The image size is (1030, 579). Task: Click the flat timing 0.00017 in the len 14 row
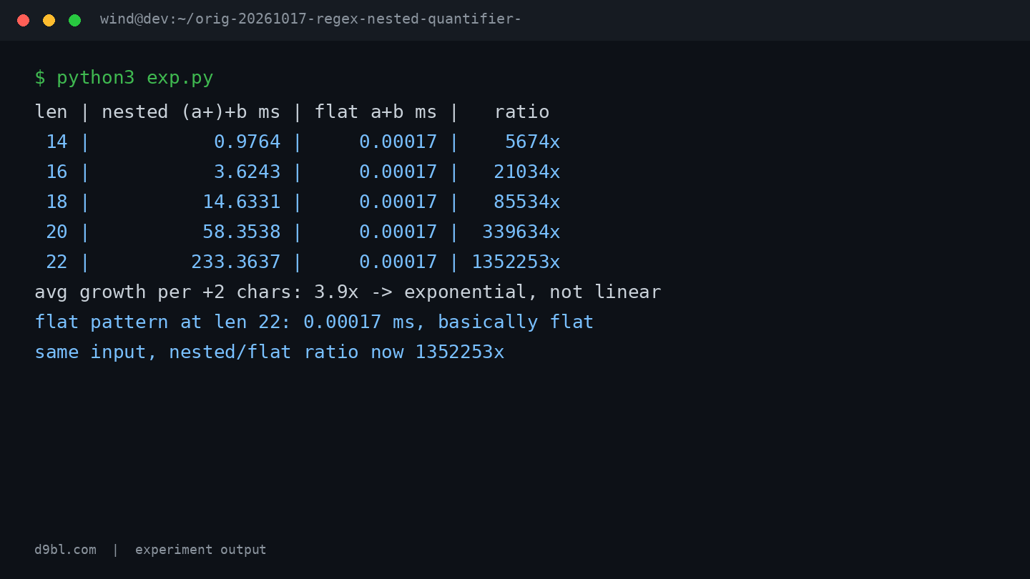(398, 142)
